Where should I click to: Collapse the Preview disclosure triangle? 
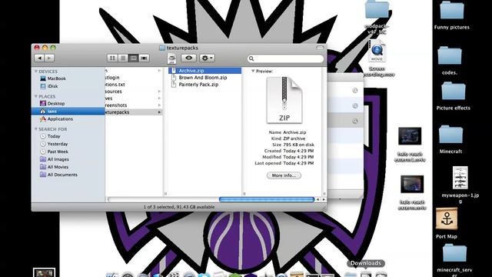(253, 72)
